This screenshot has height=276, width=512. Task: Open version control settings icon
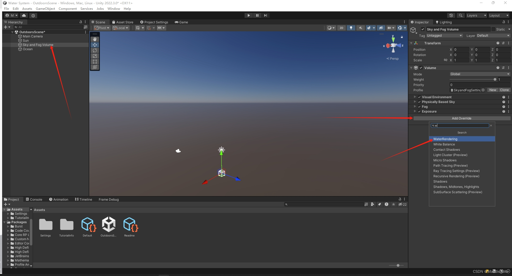pyautogui.click(x=33, y=15)
